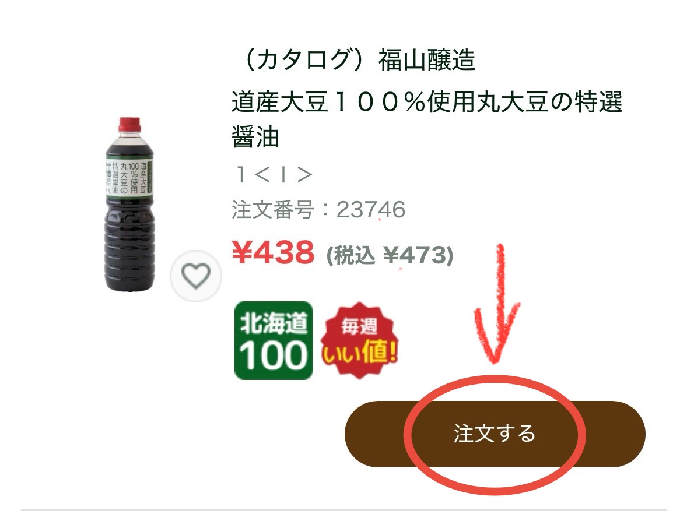Viewport: 687px width, 521px height.
Task: Open product title 道産大豆100%使用丸大豆の特選
Action: tap(427, 101)
